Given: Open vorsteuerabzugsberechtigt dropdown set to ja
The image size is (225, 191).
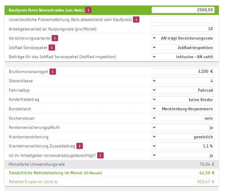Looking at the screenshot, I should pos(183,155).
